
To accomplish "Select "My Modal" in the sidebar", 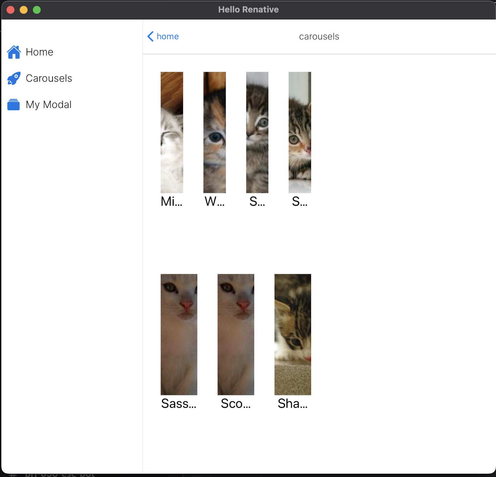I will (49, 104).
